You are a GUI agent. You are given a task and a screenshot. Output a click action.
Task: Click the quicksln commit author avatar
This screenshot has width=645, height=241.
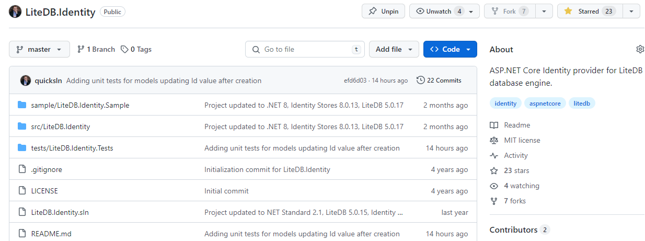(26, 81)
